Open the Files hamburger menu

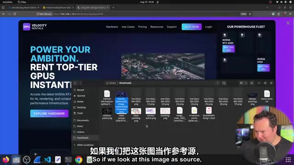(252, 83)
